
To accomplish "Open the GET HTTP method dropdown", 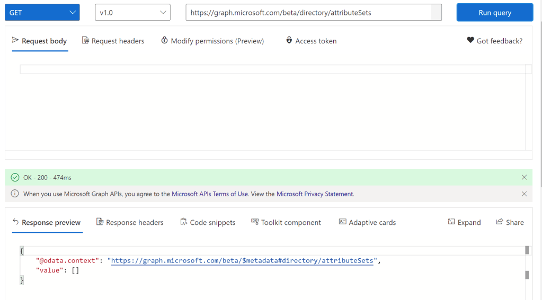I will 42,13.
